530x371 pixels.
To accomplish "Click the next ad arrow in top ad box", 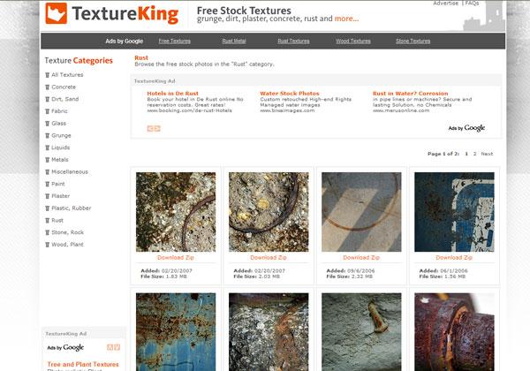I will pyautogui.click(x=157, y=128).
